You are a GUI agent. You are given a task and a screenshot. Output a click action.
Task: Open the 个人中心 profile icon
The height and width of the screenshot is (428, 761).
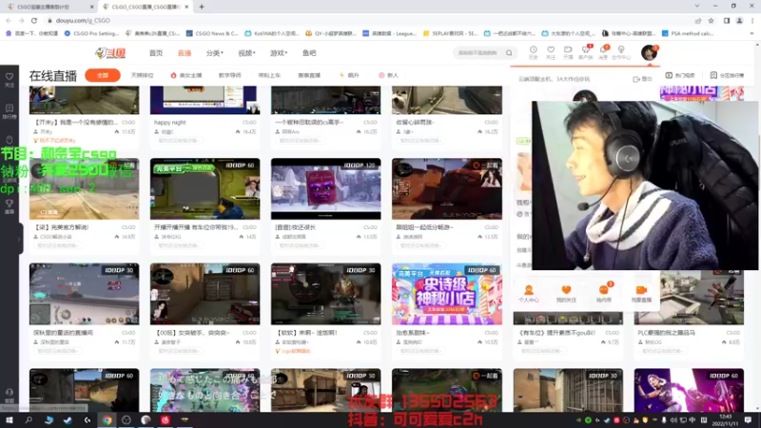(529, 294)
